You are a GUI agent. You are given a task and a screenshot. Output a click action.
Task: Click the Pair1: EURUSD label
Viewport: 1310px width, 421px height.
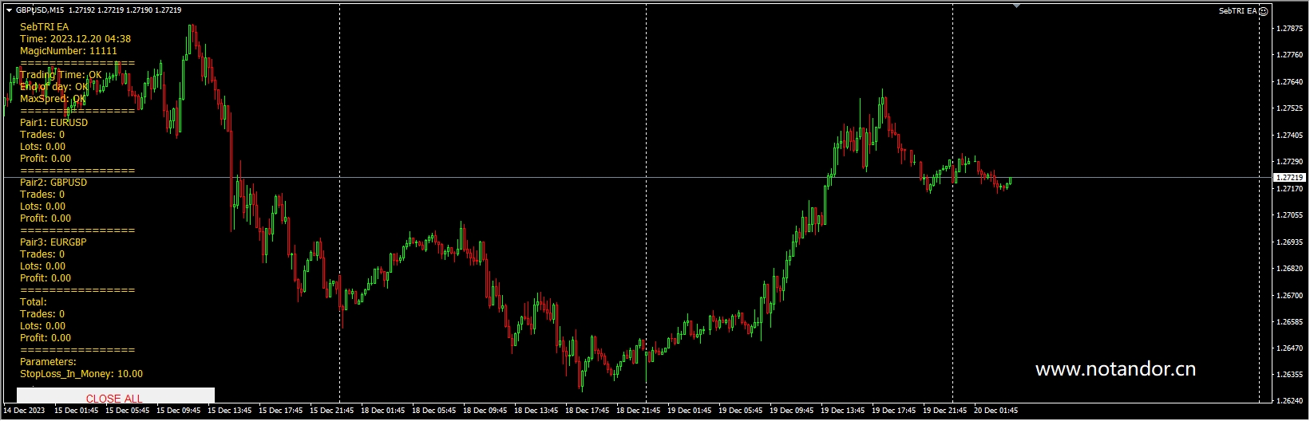click(53, 123)
